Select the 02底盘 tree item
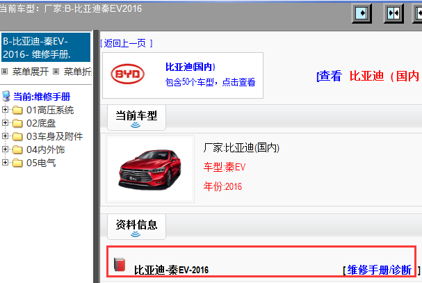This screenshot has height=283, width=422. [x=41, y=123]
